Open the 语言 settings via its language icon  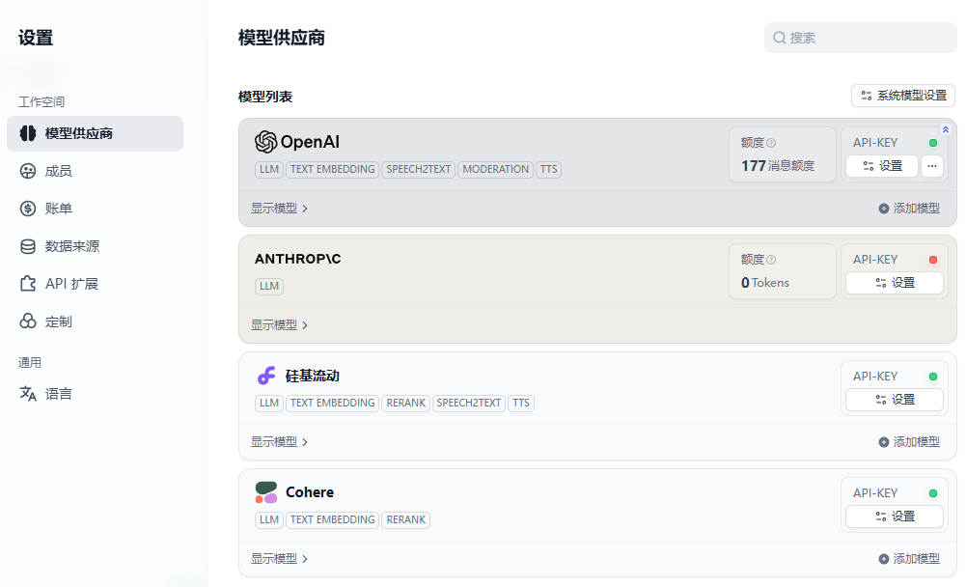pyautogui.click(x=26, y=393)
